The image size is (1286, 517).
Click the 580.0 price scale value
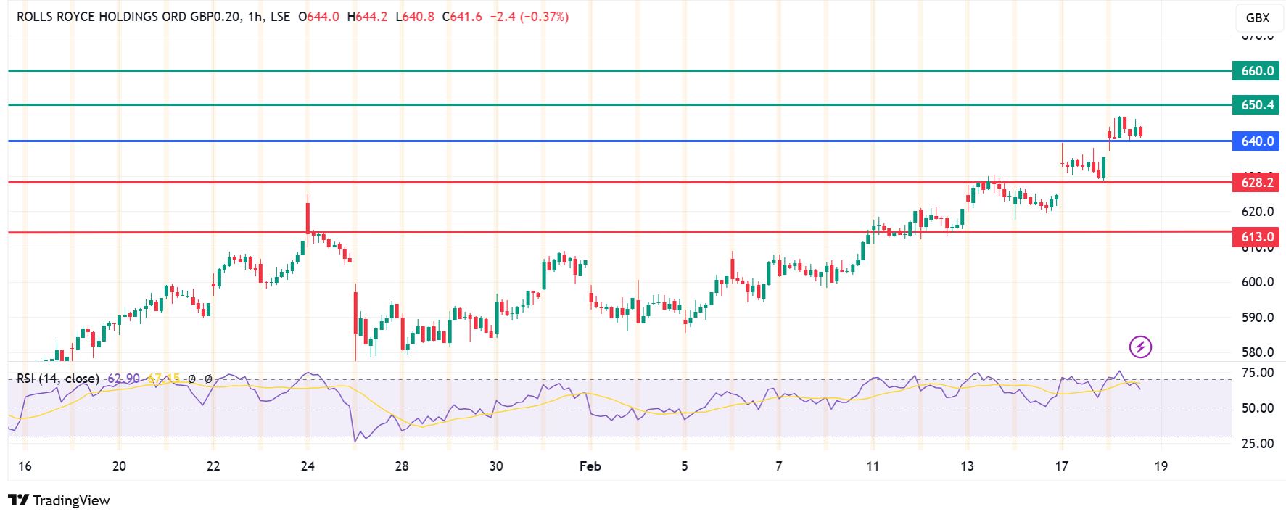[1258, 352]
